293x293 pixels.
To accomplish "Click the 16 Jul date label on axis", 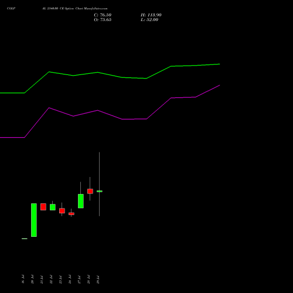I will point(23,280).
